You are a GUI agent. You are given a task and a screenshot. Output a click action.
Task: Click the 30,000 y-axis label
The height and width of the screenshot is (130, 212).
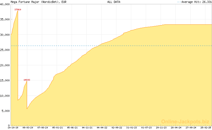tap(5, 34)
